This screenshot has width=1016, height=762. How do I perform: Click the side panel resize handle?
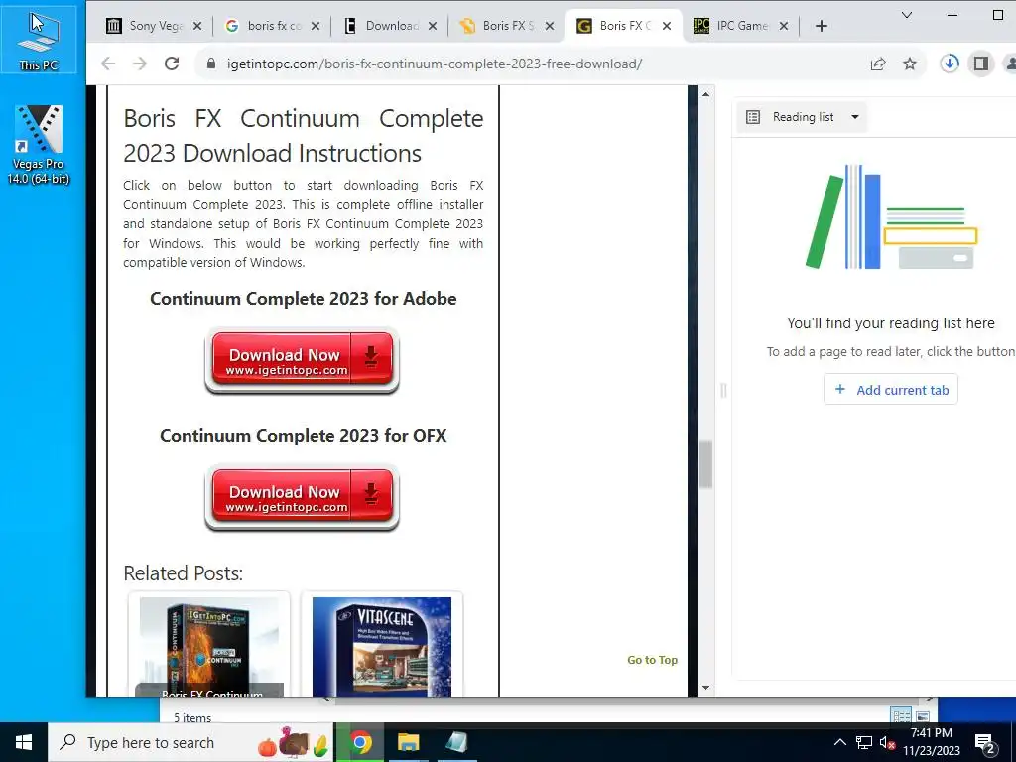(x=723, y=390)
